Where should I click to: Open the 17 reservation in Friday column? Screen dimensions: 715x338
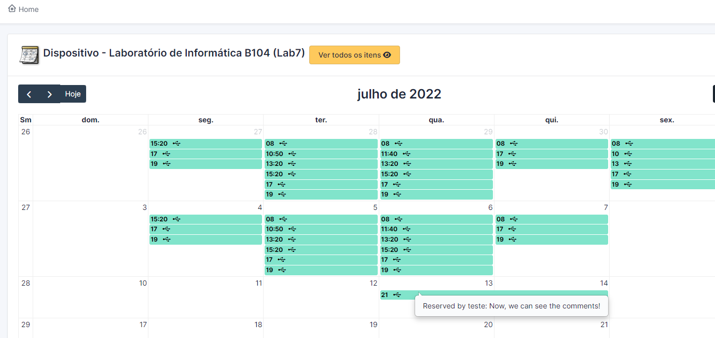pos(663,174)
